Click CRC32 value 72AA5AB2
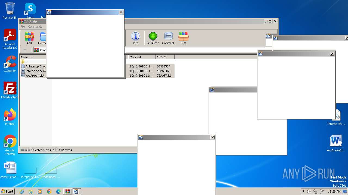 [164, 76]
